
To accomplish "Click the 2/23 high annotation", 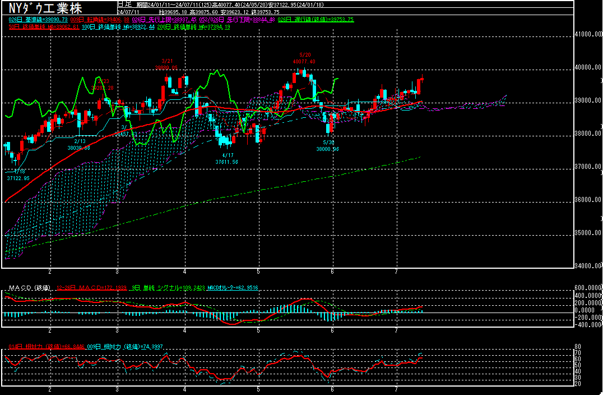I will (103, 85).
